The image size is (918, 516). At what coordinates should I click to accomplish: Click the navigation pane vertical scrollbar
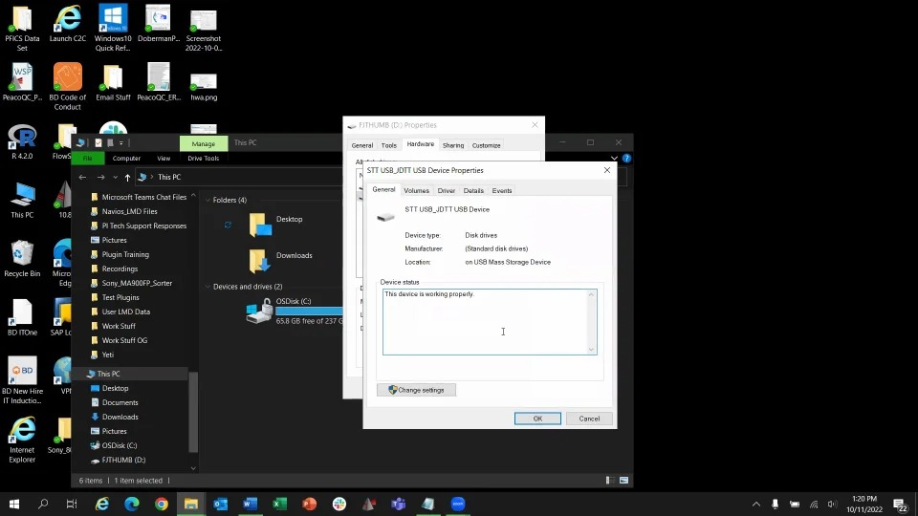tap(193, 411)
